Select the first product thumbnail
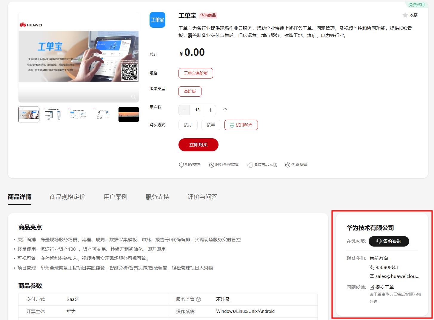The height and width of the screenshot is (320, 434). click(29, 115)
